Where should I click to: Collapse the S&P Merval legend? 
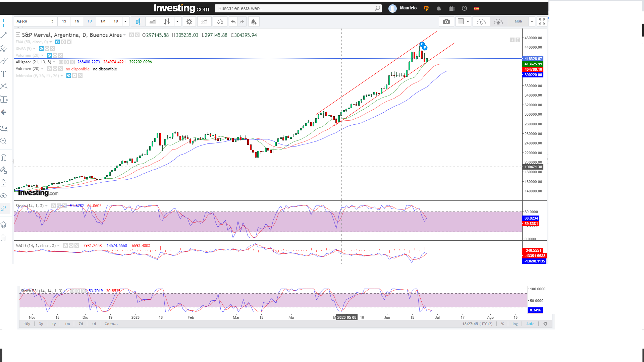coord(18,35)
